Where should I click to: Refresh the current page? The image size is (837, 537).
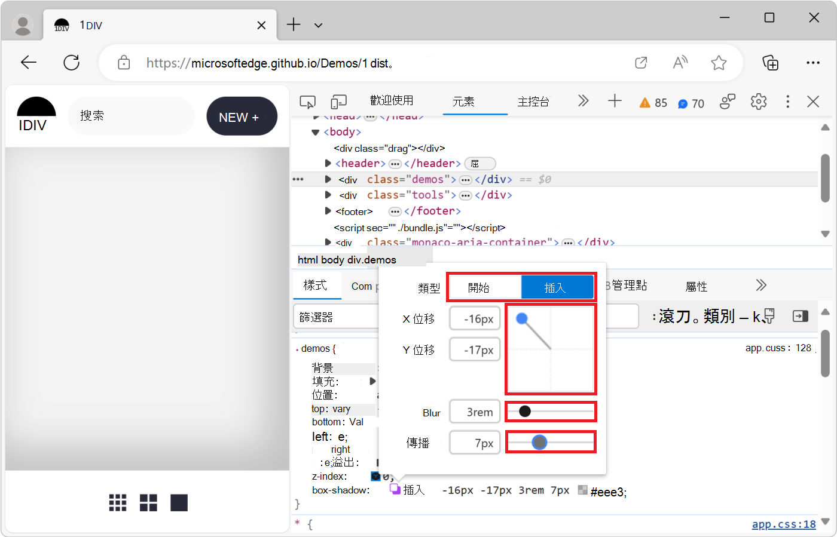pyautogui.click(x=72, y=62)
